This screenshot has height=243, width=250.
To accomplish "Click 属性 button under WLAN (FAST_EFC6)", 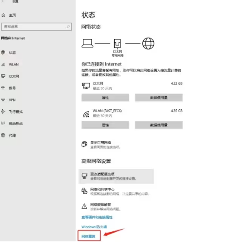I will (x=105, y=125).
